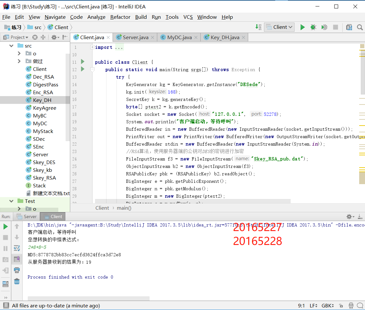Dump threads camera icon in Run panel
This screenshot has width=365, height=310.
[6, 259]
